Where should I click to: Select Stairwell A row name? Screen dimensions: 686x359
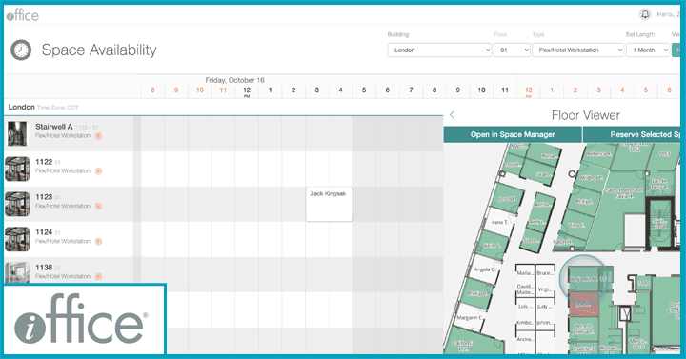[x=53, y=127]
